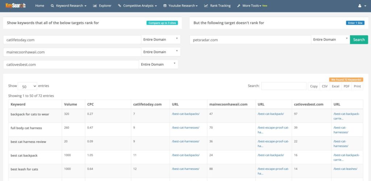Open Entire Domain dropdown for mainecoonhawaii.com

160,52
